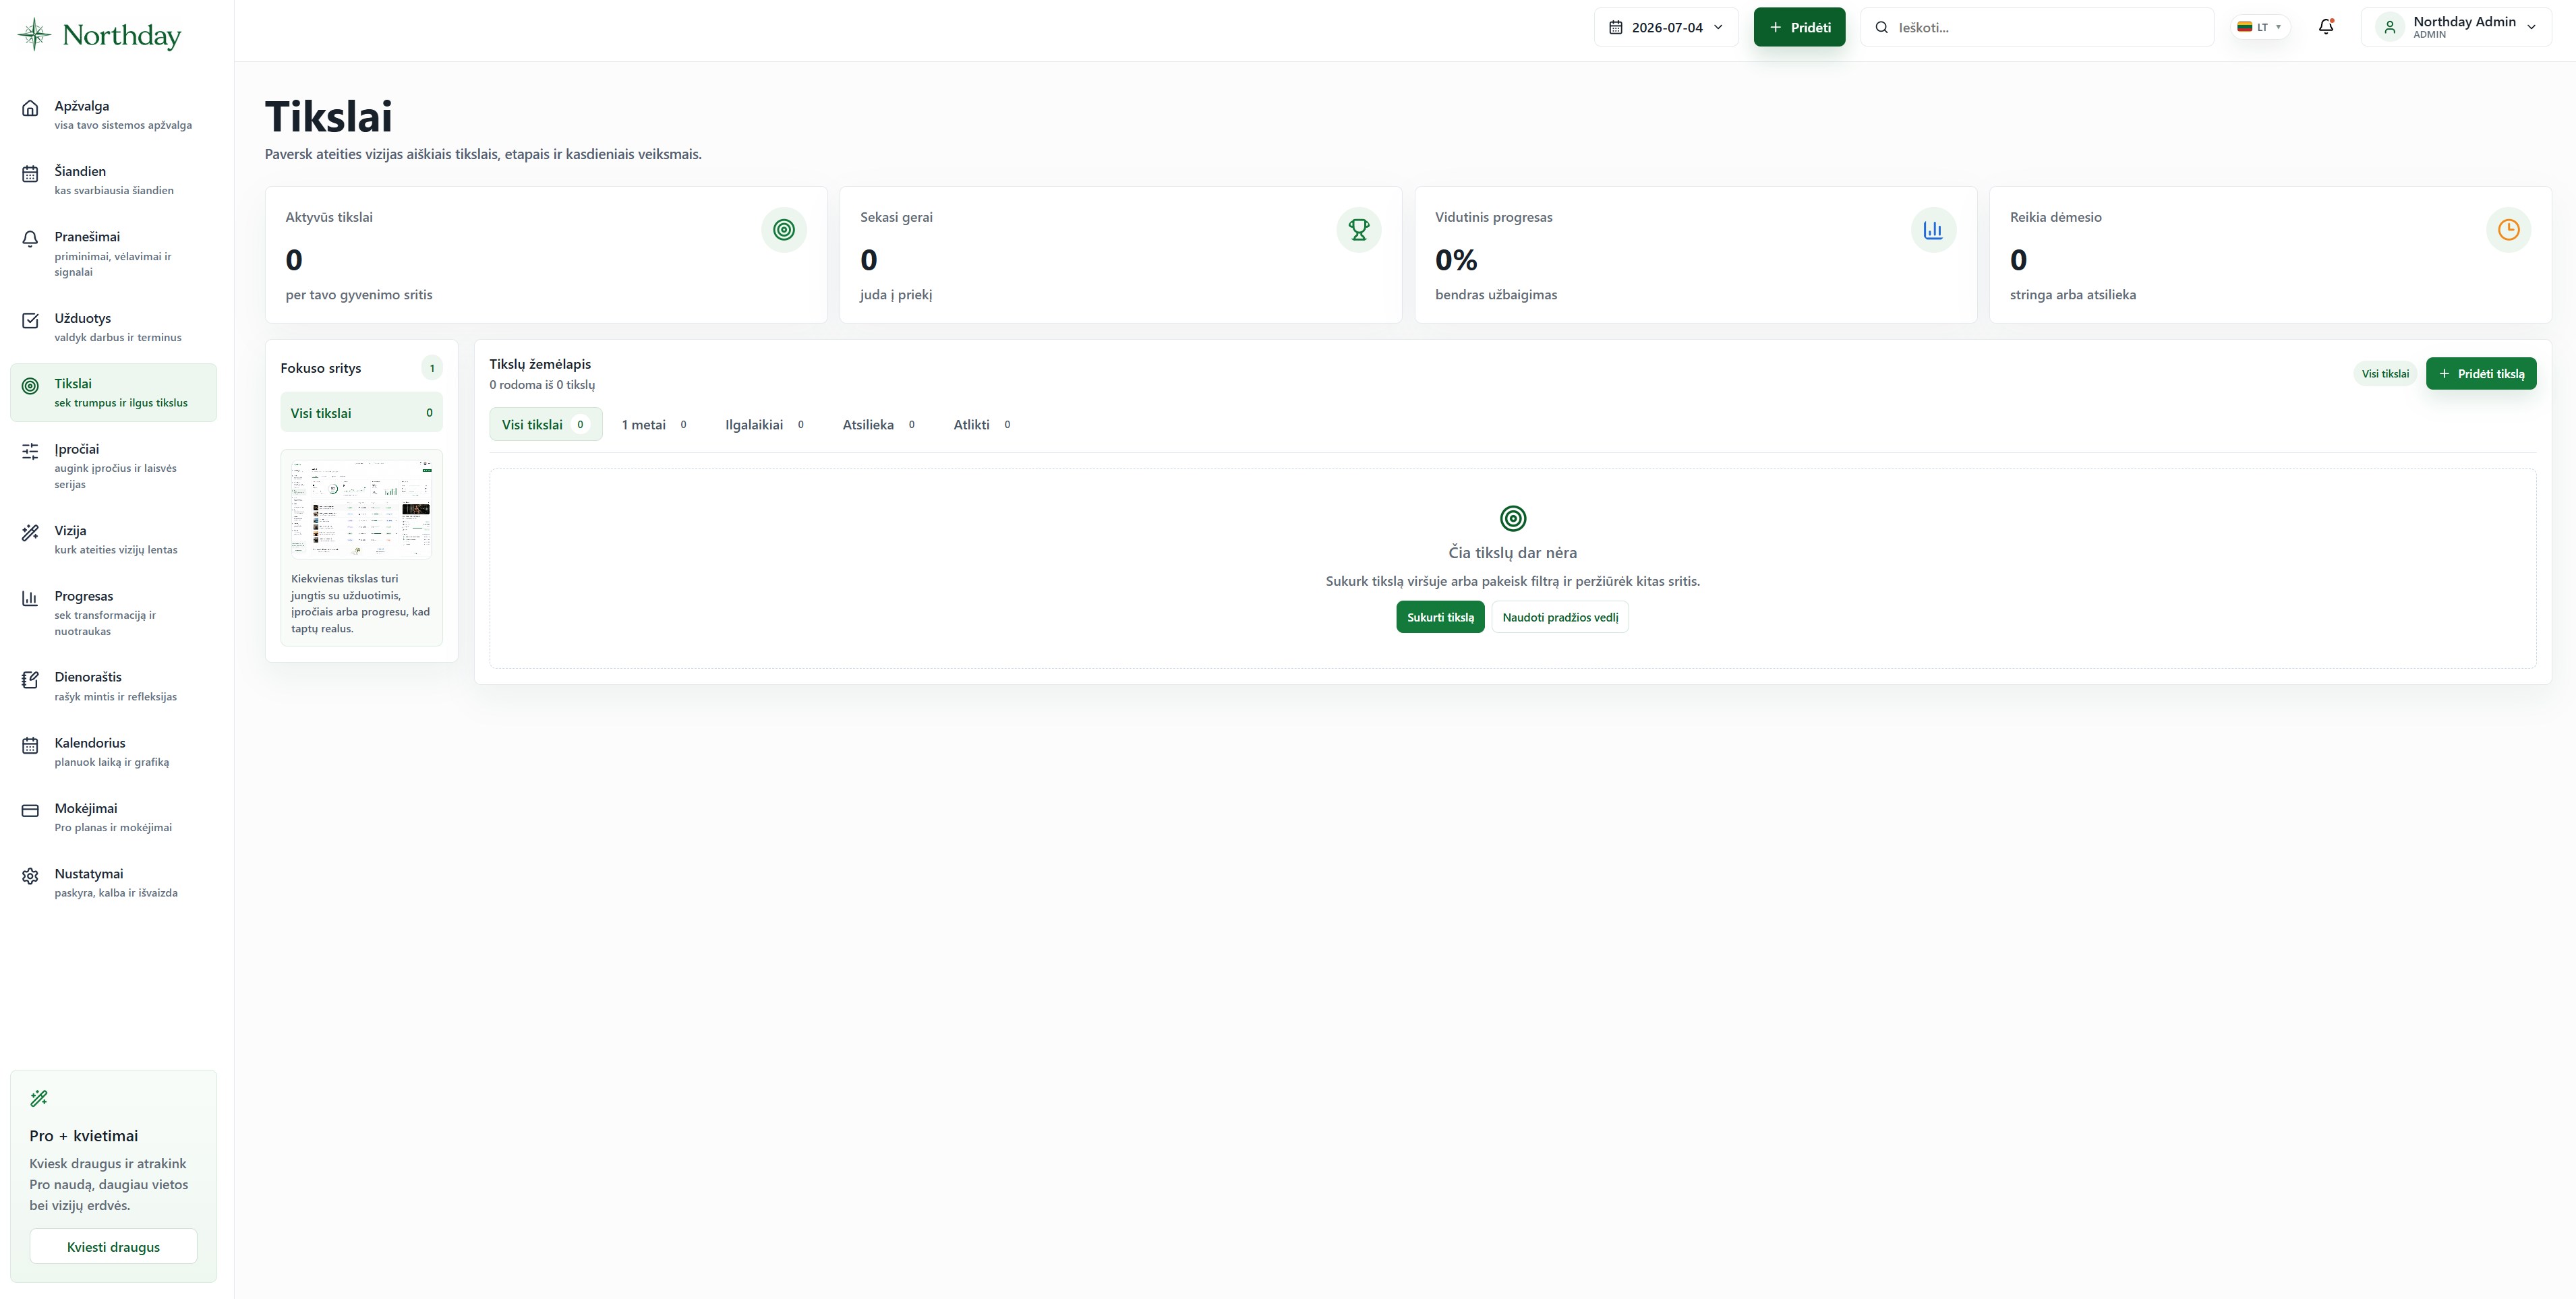Open Apžvalga from the sidebar
Viewport: 2576px width, 1299px height.
coord(113,114)
